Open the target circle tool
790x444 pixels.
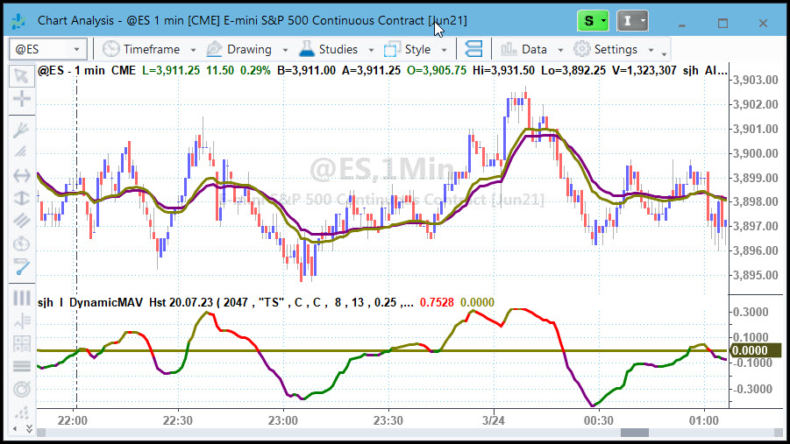pyautogui.click(x=21, y=389)
